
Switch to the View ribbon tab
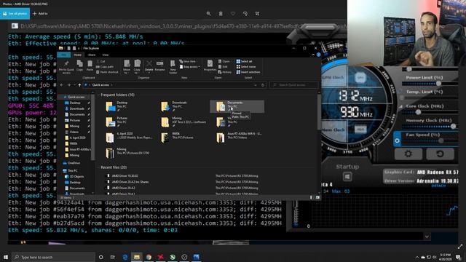point(105,55)
